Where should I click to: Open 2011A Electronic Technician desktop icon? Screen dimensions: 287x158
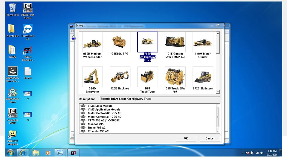coord(28,53)
